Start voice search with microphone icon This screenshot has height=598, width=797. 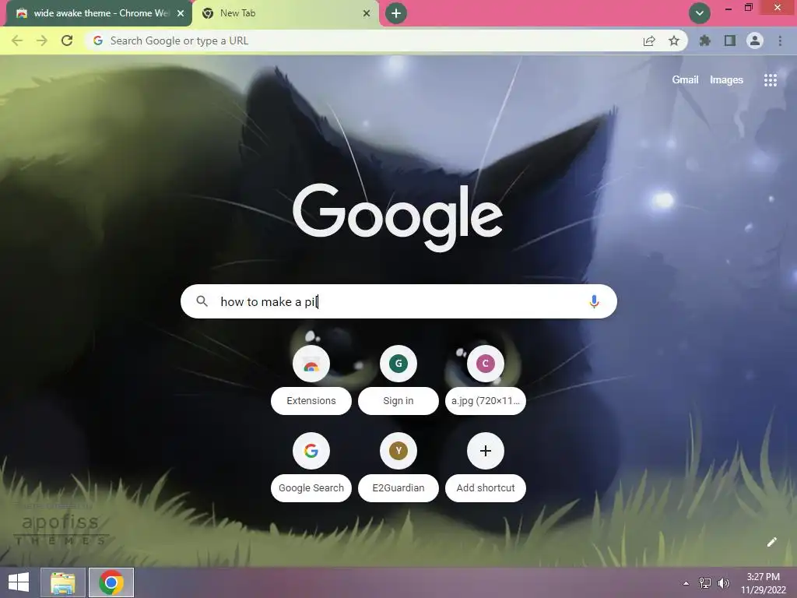tap(594, 301)
